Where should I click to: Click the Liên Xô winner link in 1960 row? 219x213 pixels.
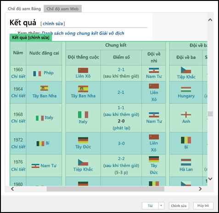click(83, 76)
